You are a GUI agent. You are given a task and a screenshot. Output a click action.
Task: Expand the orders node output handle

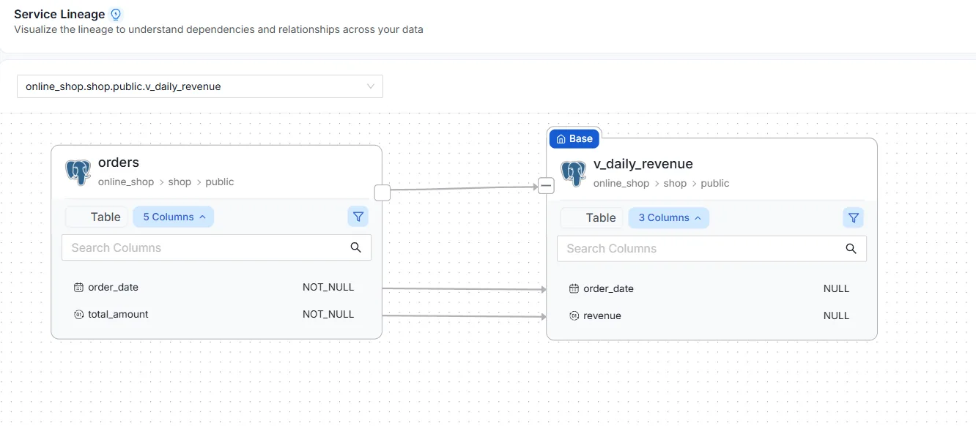(x=382, y=193)
